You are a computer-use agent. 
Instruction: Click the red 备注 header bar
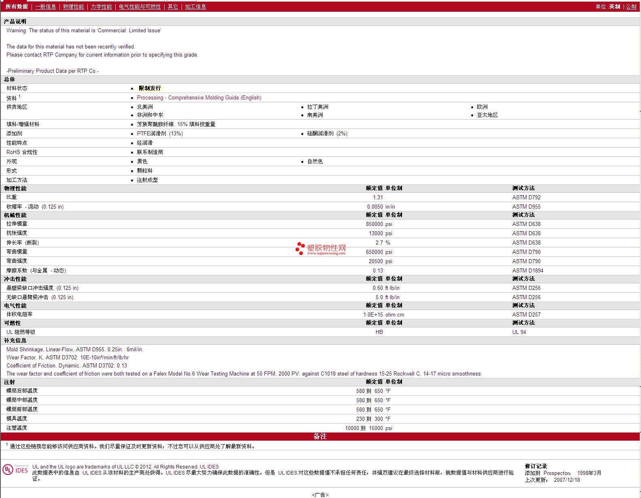320,437
